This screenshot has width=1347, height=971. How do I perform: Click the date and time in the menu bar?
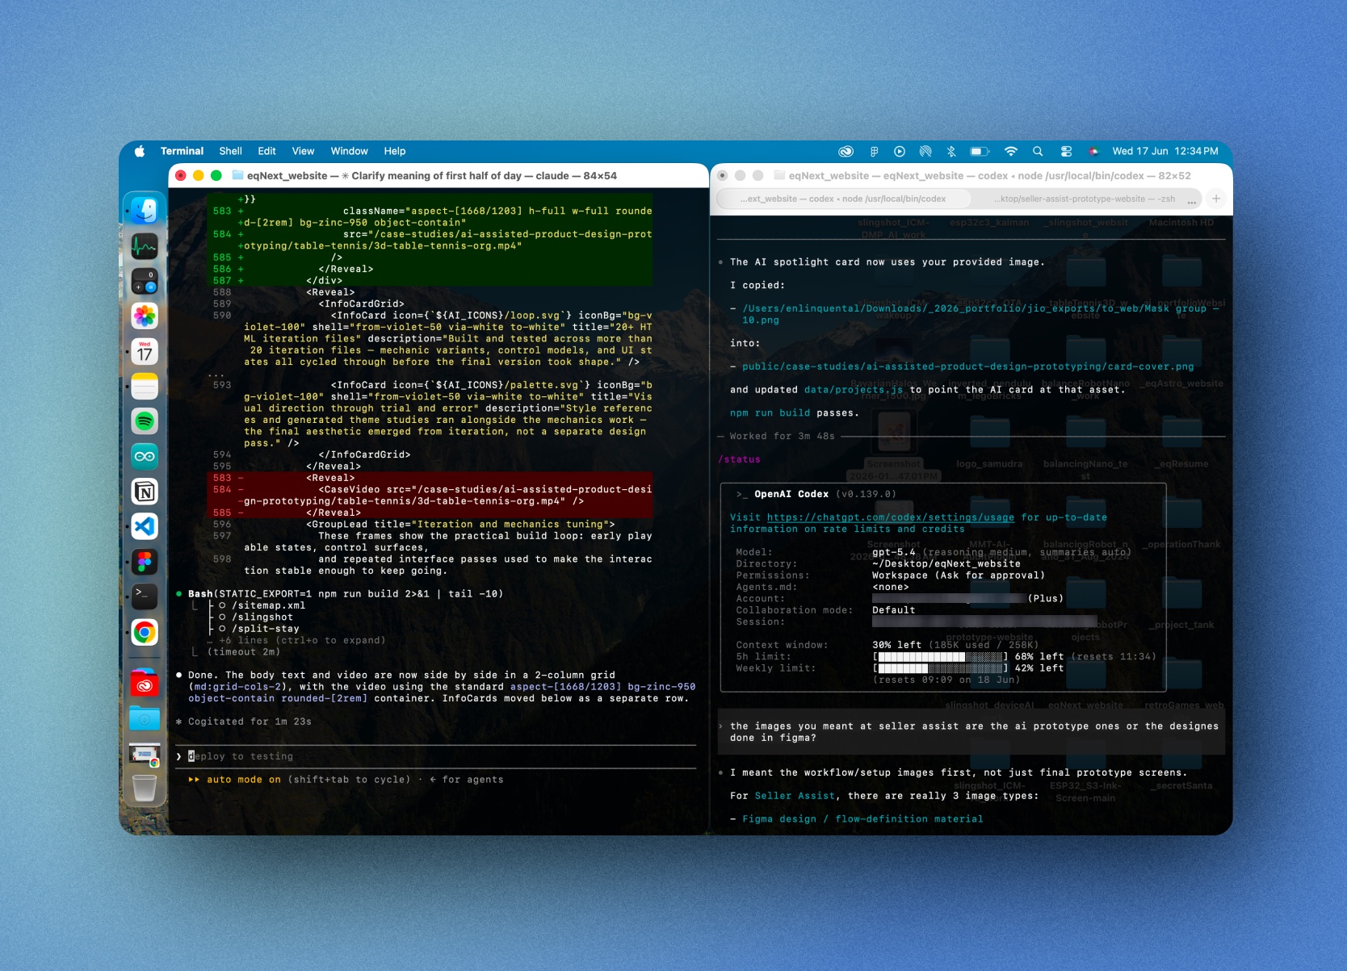point(1165,151)
